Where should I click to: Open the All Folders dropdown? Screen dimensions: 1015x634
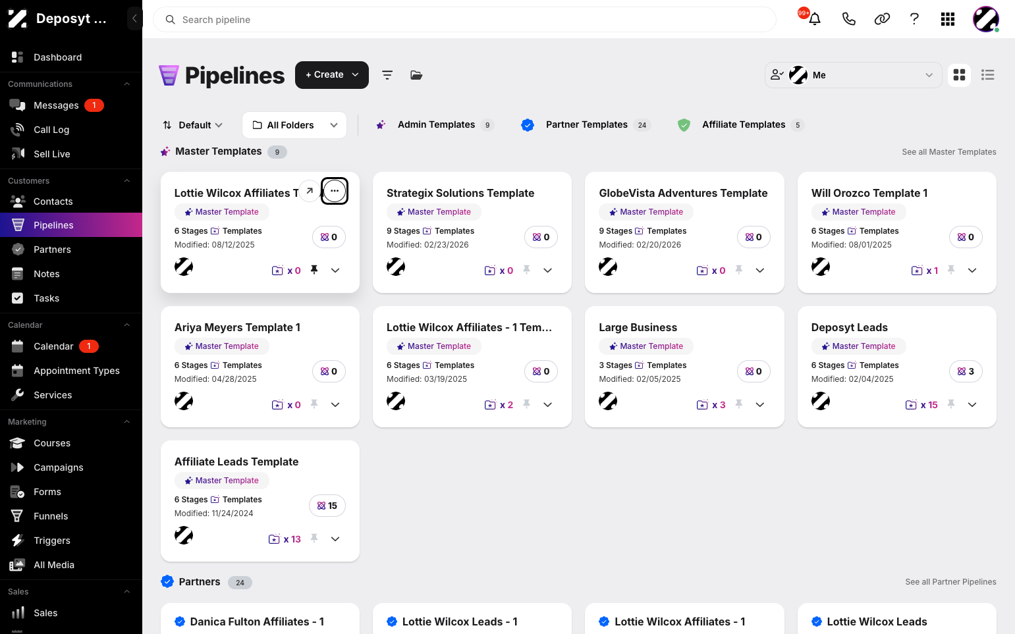pyautogui.click(x=294, y=125)
